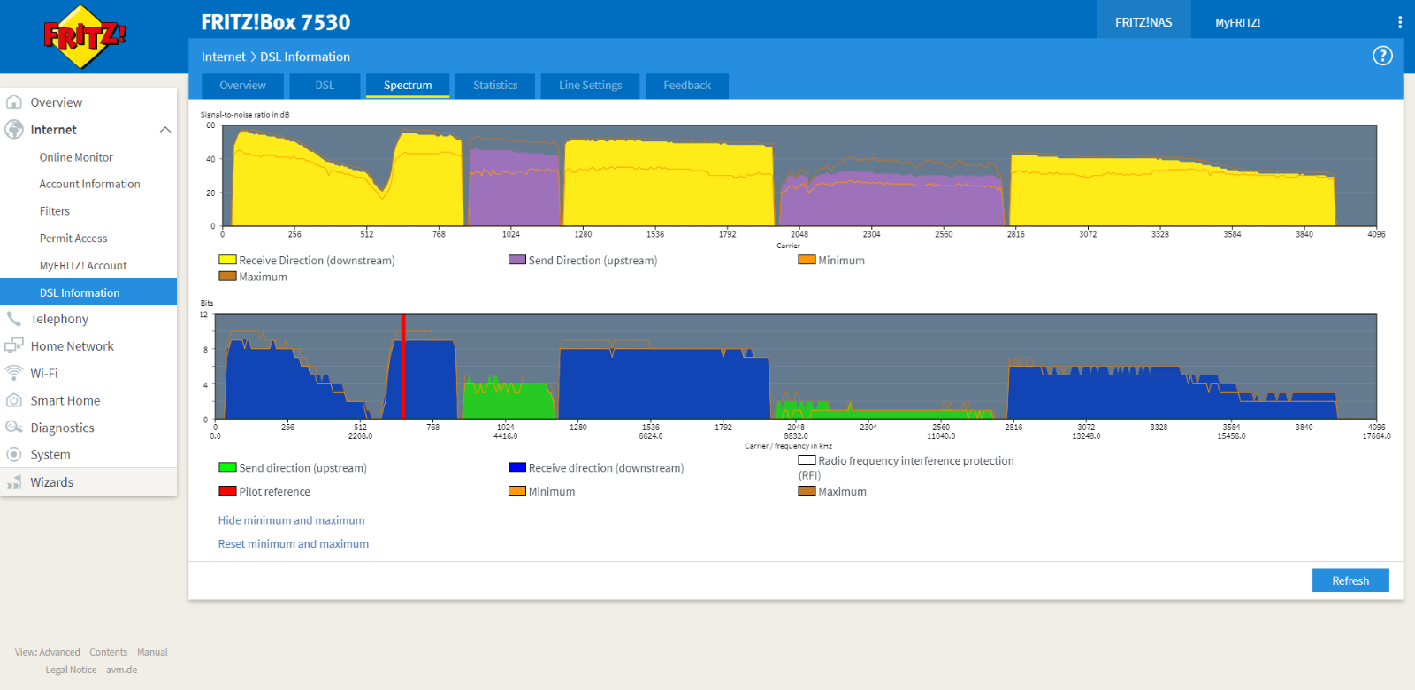The height and width of the screenshot is (690, 1415).
Task: Click white RFI legend swatch
Action: (807, 460)
